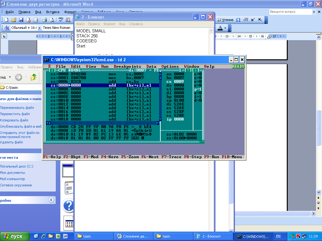Open Мои документы link

(x=13, y=173)
